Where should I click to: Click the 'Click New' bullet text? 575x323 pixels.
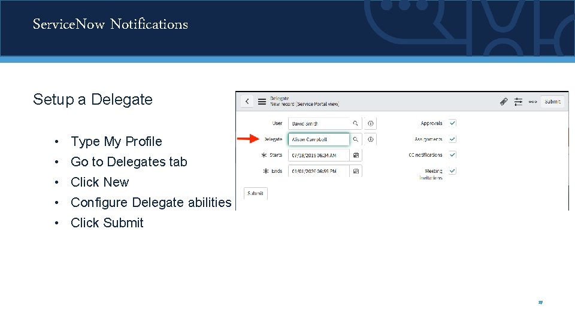(100, 182)
